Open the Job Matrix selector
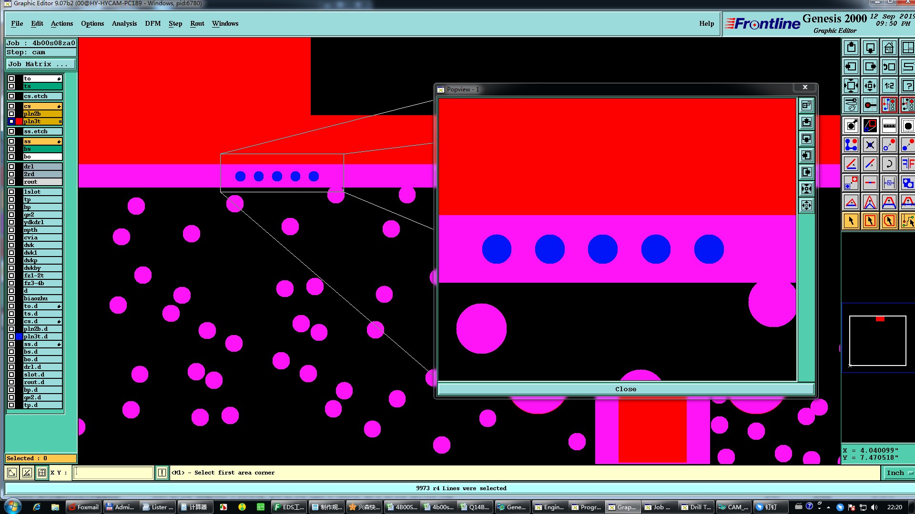915x514 pixels. pyautogui.click(x=41, y=64)
